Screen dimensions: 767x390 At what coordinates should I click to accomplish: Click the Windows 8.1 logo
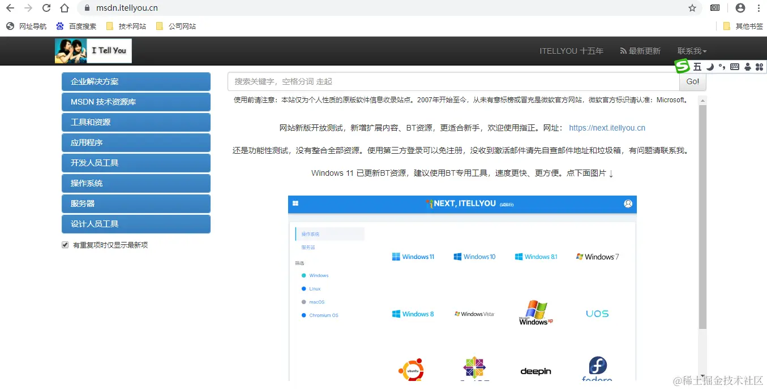[x=536, y=257]
